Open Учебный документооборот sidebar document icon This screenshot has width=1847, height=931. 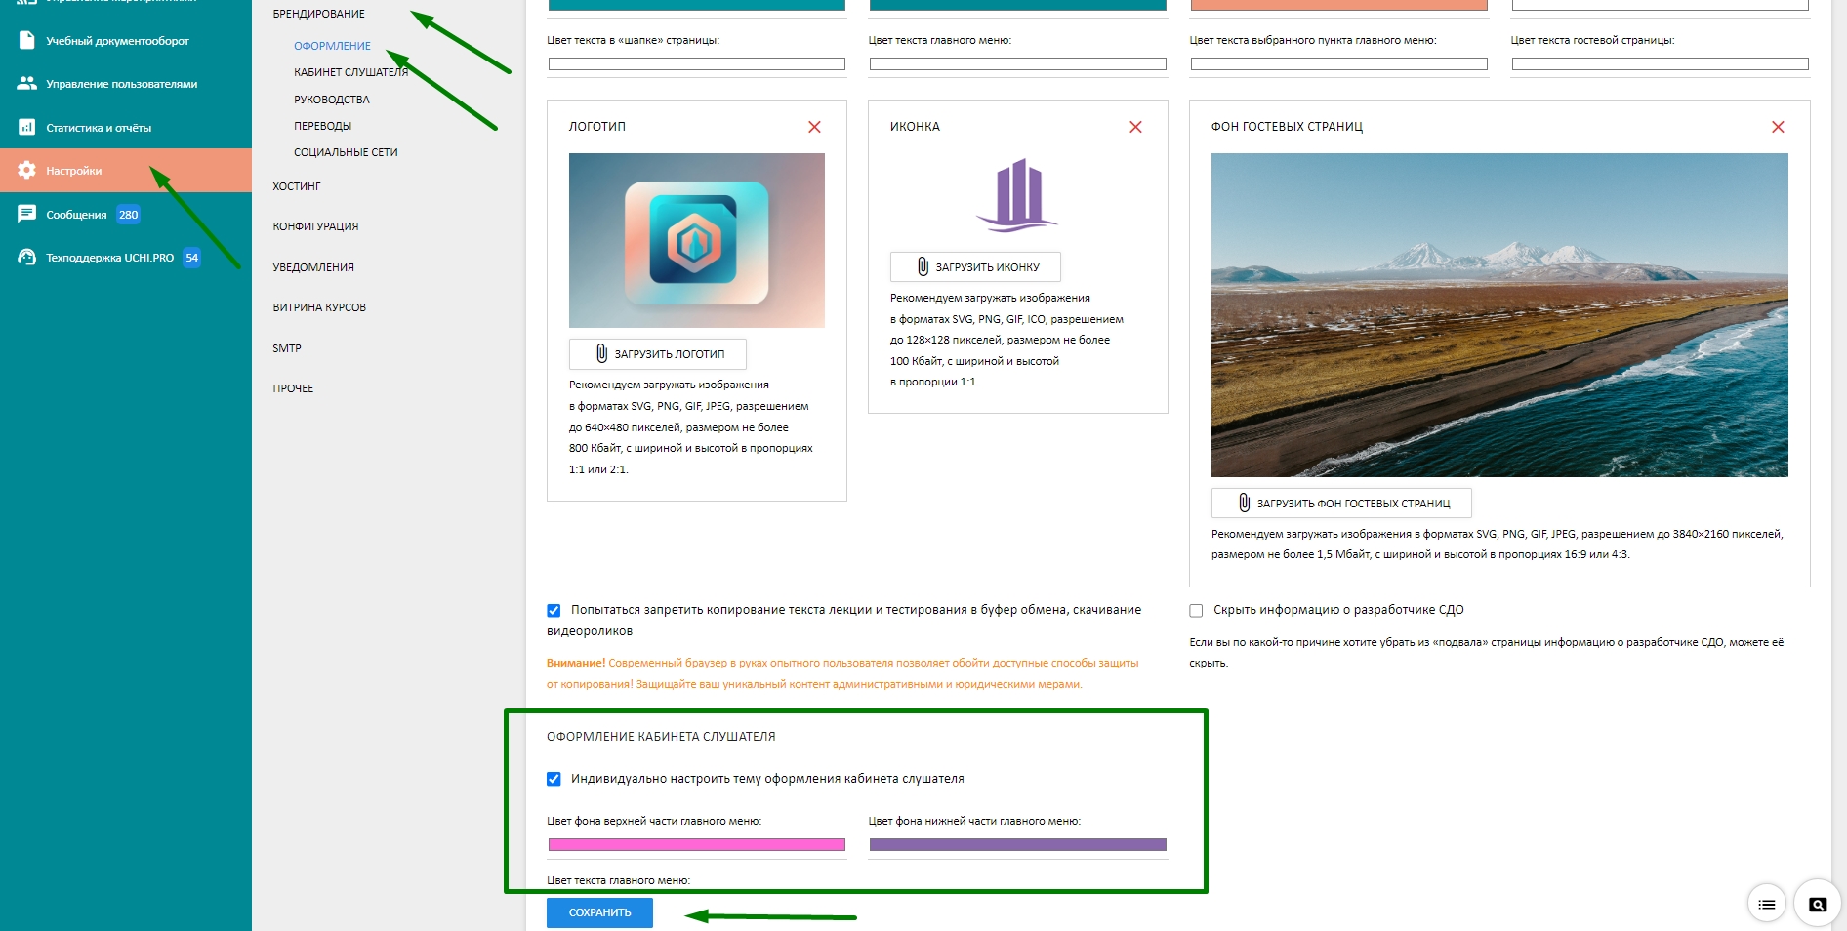pyautogui.click(x=27, y=41)
